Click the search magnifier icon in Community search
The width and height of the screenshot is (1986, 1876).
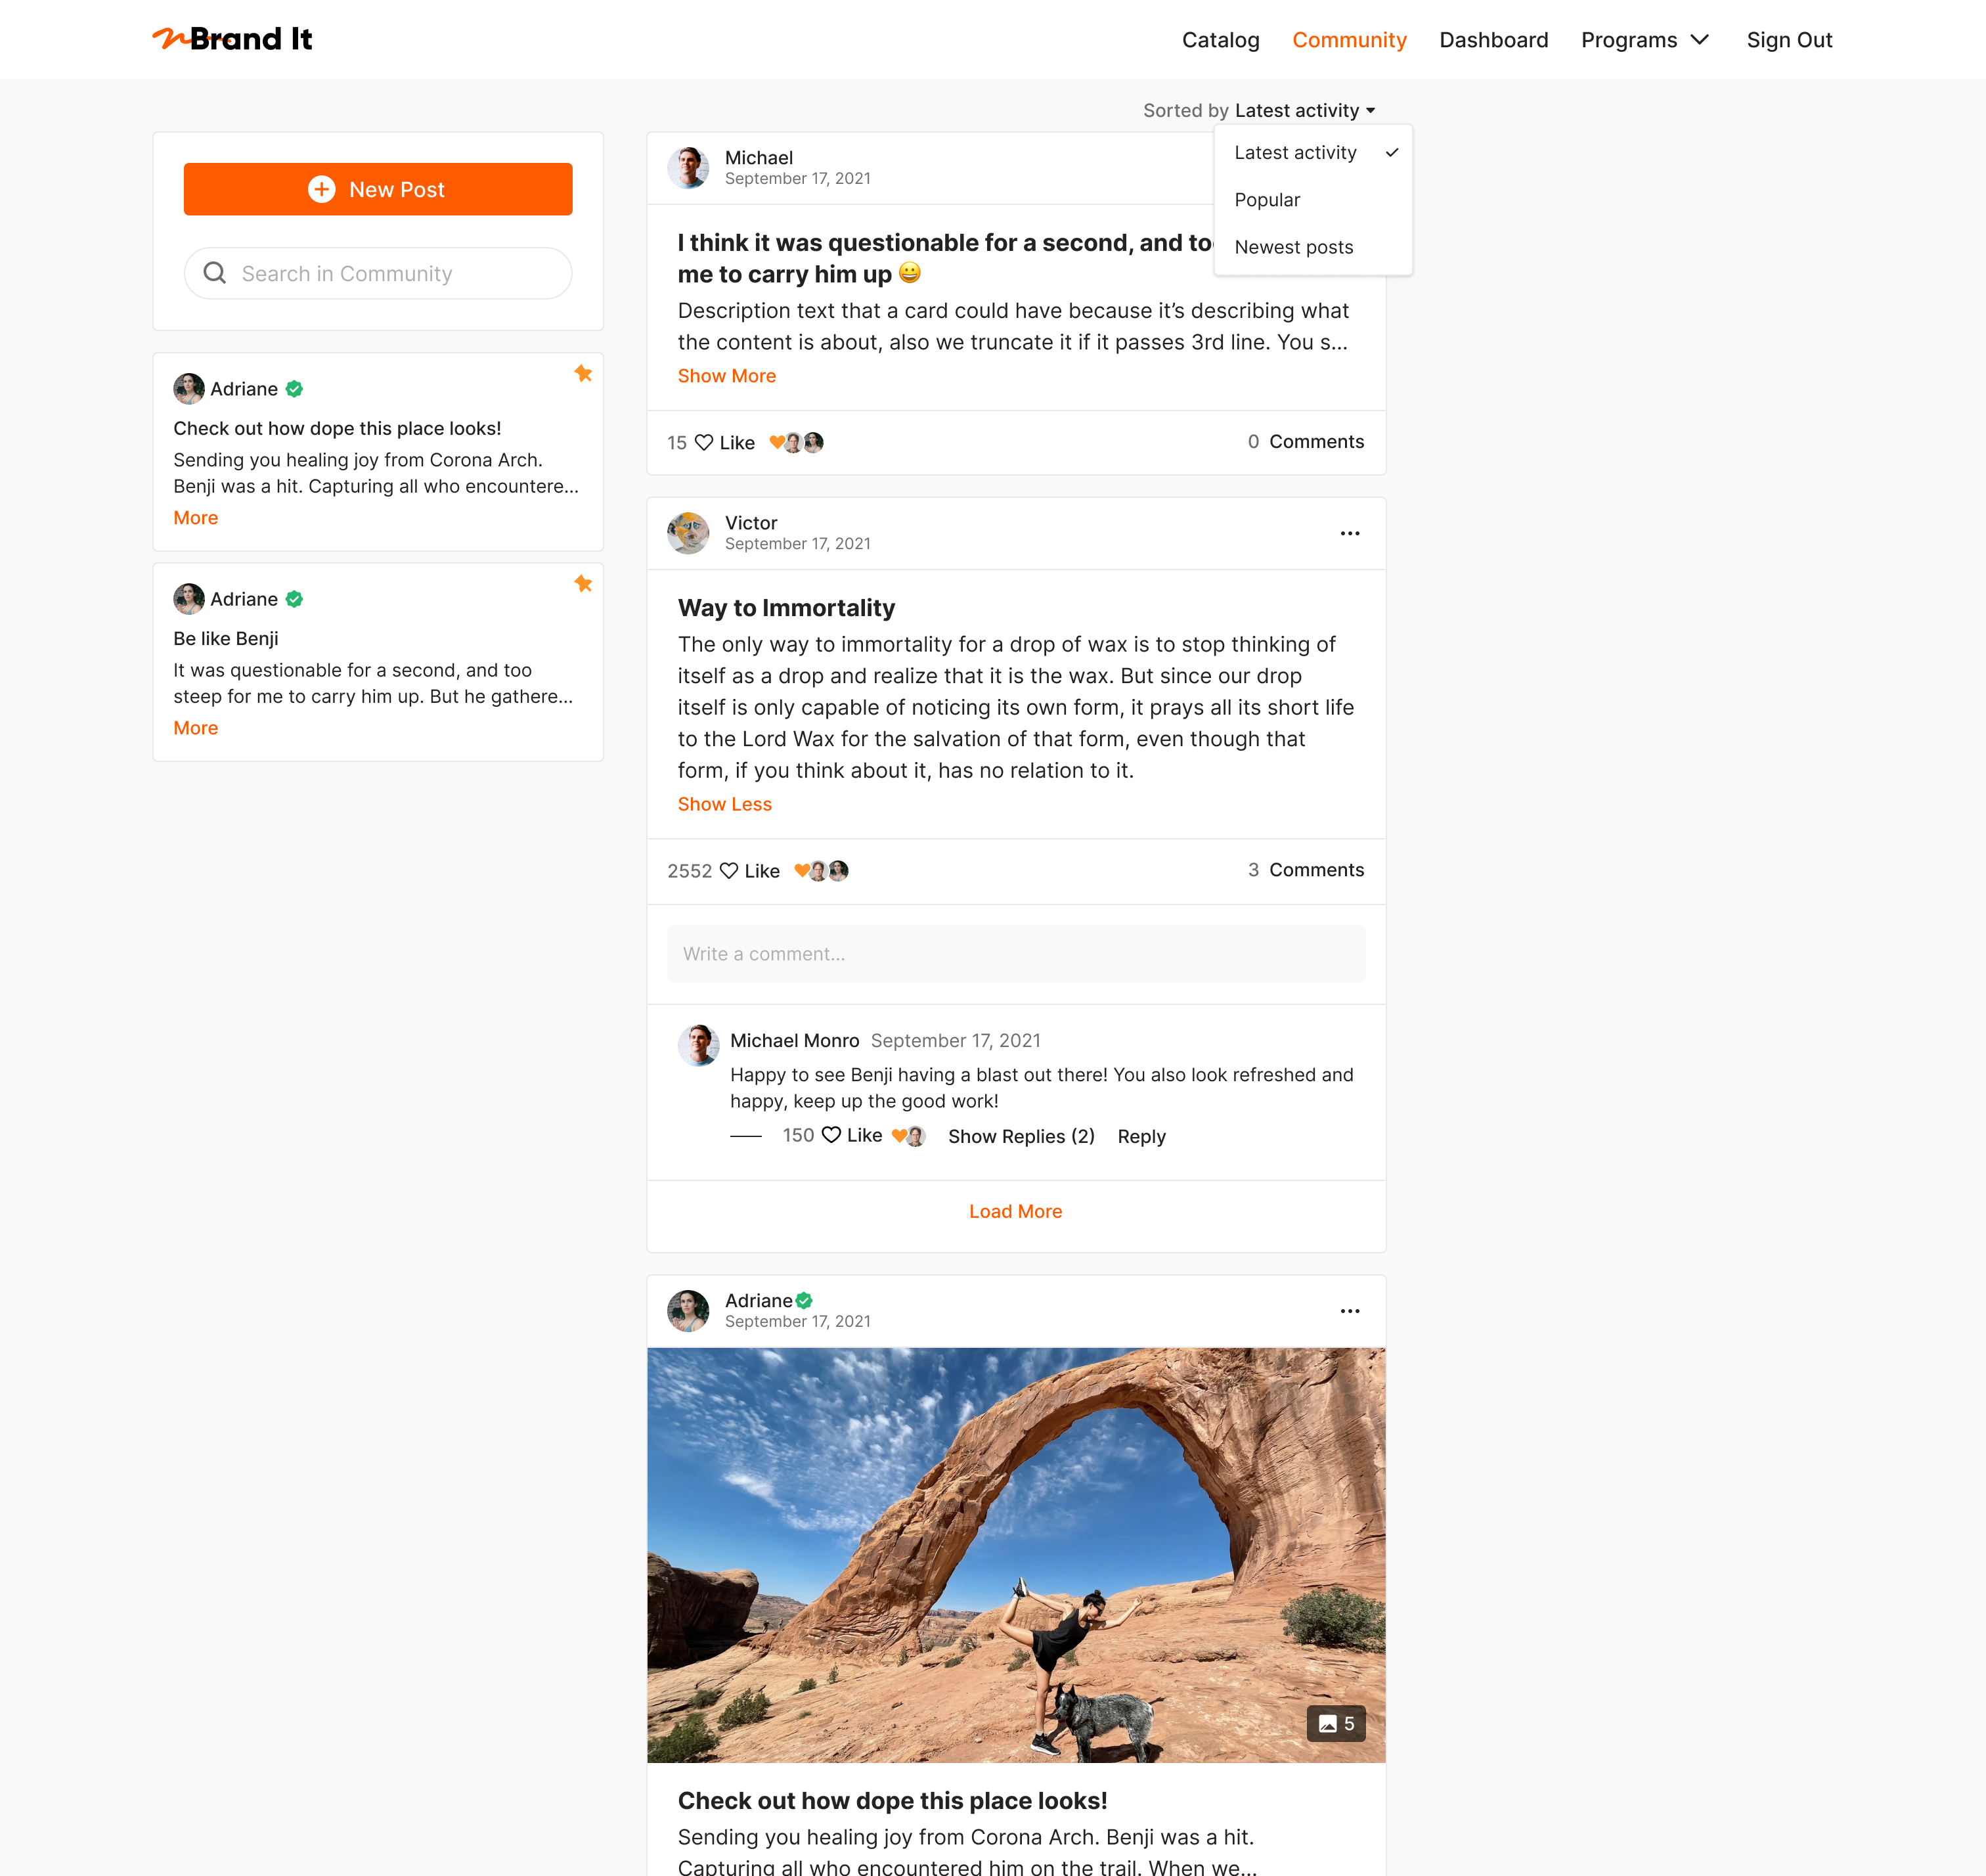pos(214,273)
